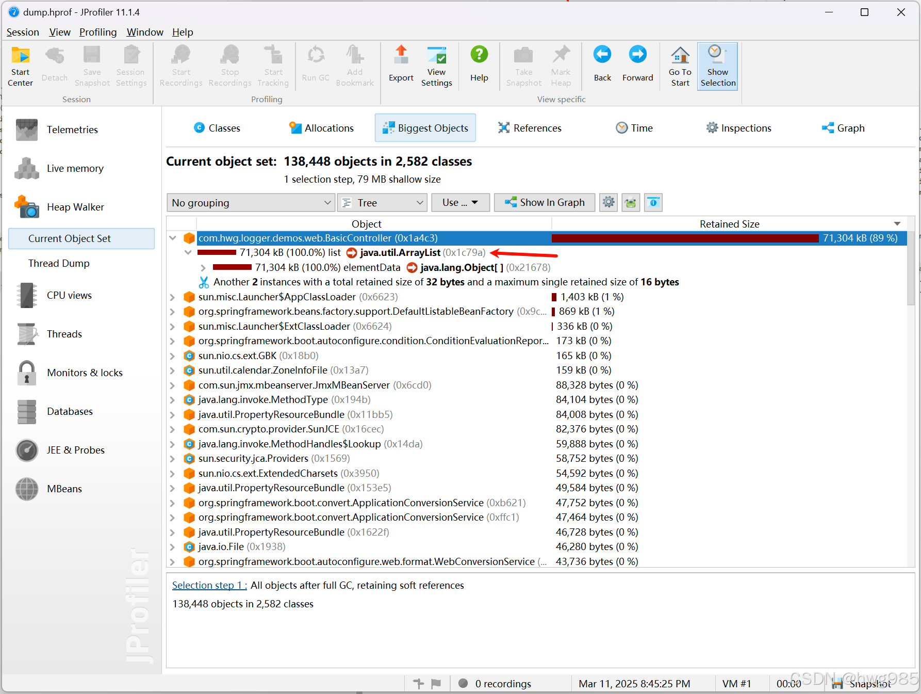Open the Window menu
921x694 pixels.
tap(145, 32)
